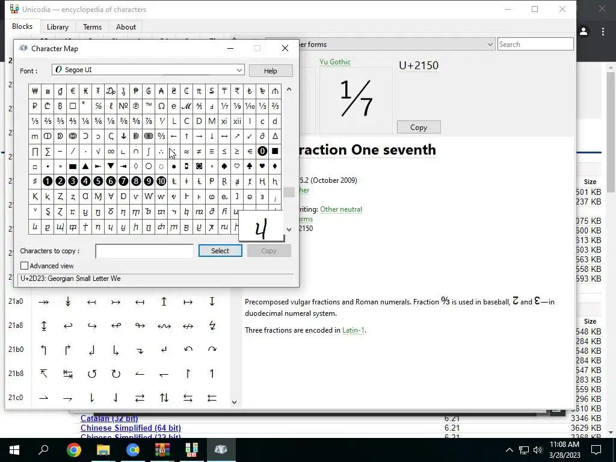
Task: Click the ⅐ one-seventh fraction in Character Map
Action: pos(224,106)
